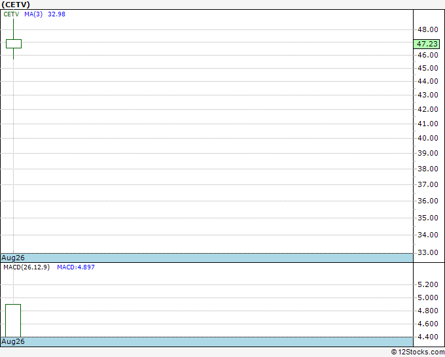Click the 45.00 price axis label
445x357 pixels.
[428, 68]
